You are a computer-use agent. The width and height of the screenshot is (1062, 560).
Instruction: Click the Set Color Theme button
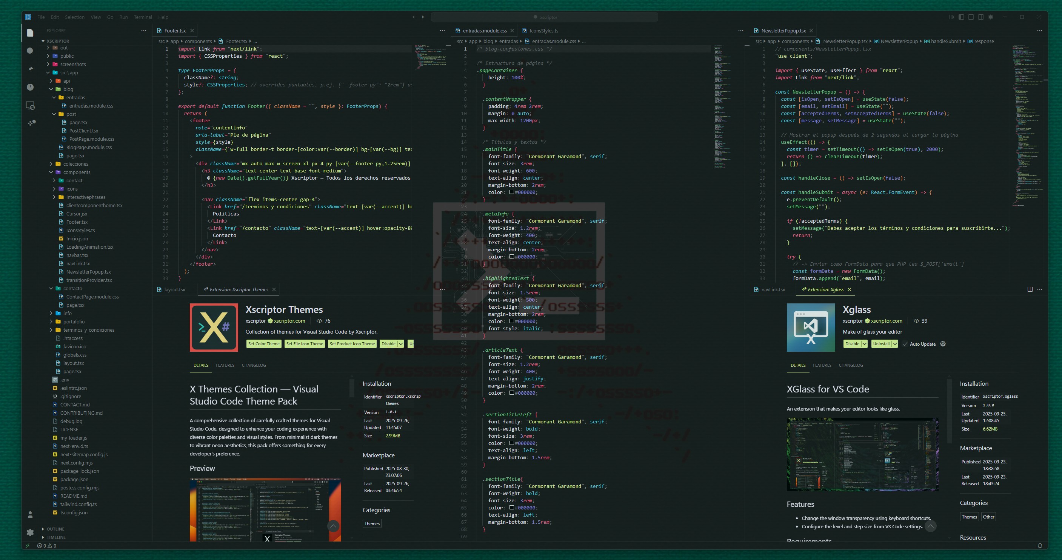click(x=263, y=343)
